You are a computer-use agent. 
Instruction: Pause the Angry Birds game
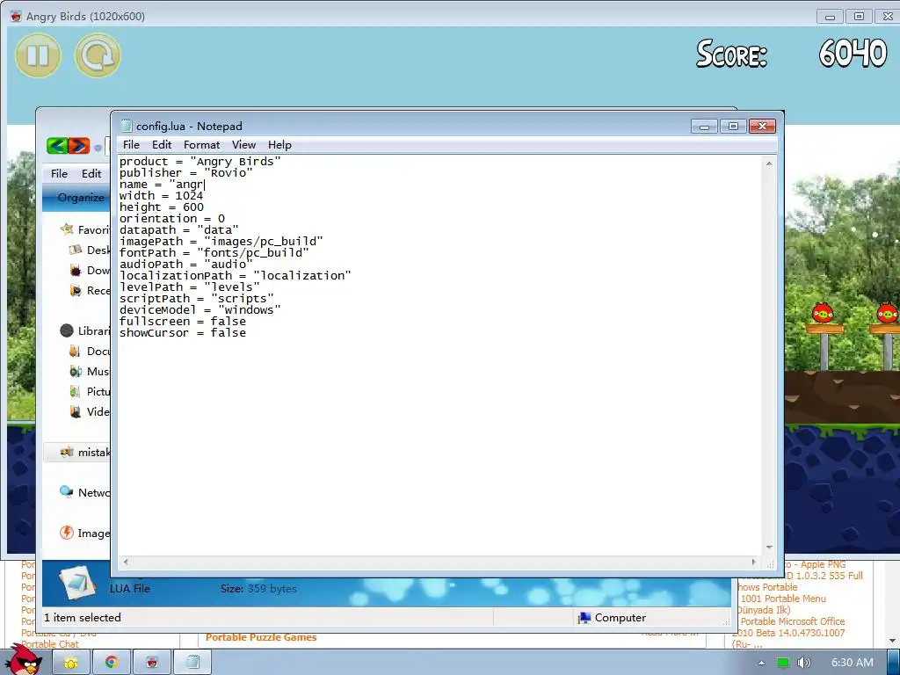click(38, 55)
